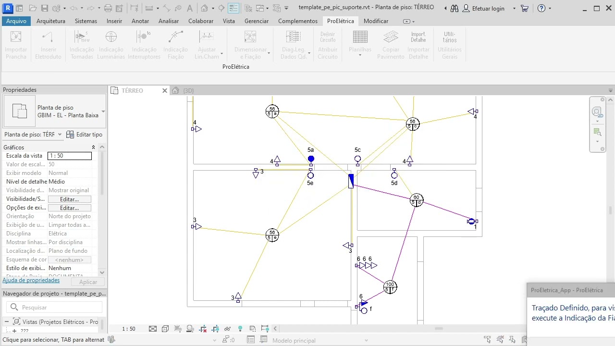Click the Open file icon in quick access
Image resolution: width=615 pixels, height=346 pixels.
pyautogui.click(x=33, y=8)
